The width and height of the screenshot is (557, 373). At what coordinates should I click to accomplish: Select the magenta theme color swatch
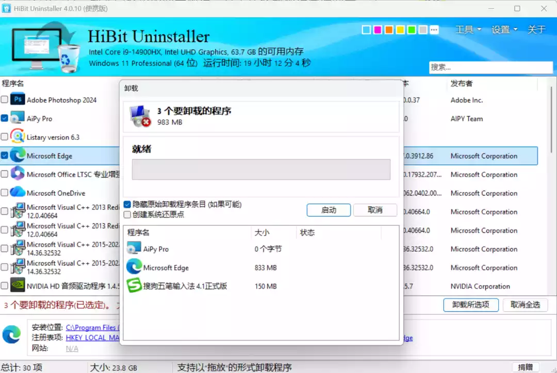377,30
